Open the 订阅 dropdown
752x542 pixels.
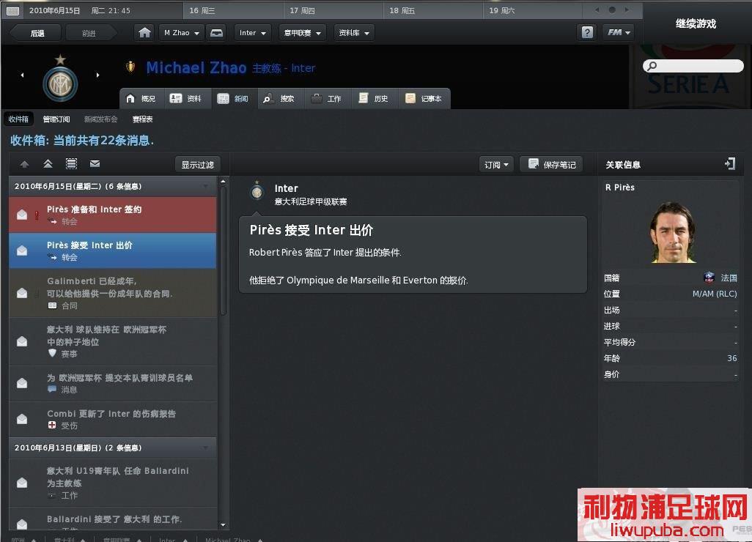496,164
